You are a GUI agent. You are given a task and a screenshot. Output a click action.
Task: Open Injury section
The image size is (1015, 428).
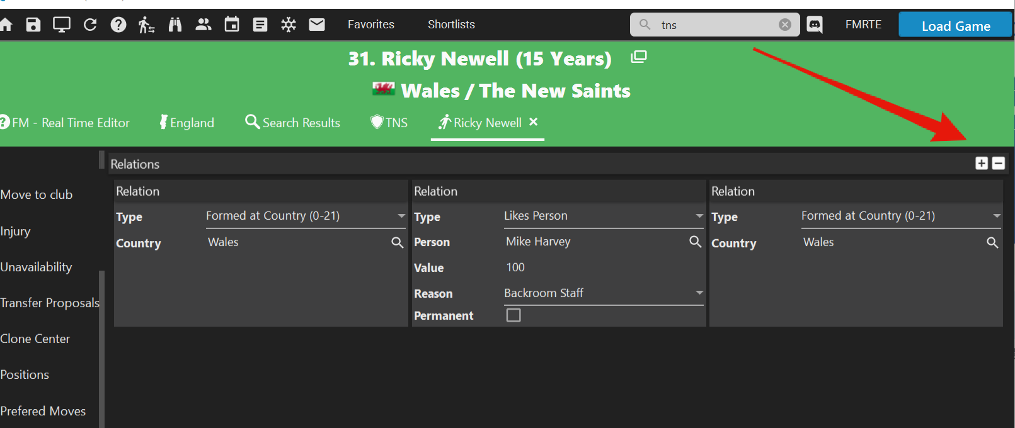pyautogui.click(x=15, y=231)
